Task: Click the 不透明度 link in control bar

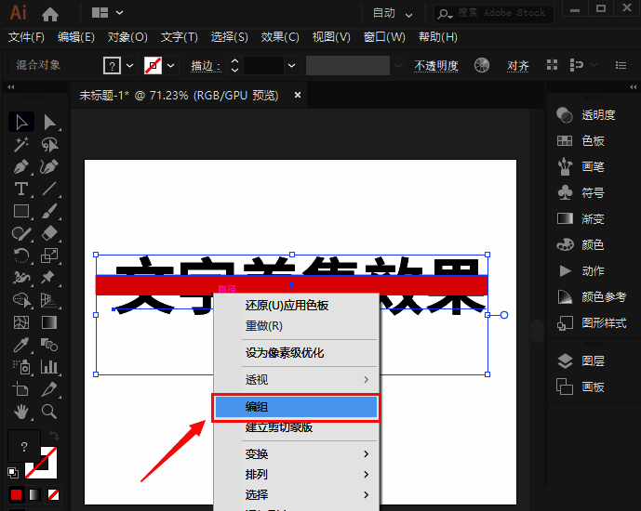Action: coord(435,66)
